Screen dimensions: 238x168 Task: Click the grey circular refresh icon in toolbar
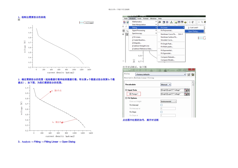pyautogui.click(x=193, y=22)
